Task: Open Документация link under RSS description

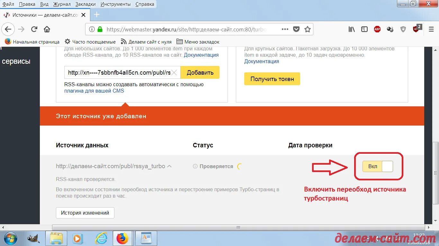Action: coord(201,55)
